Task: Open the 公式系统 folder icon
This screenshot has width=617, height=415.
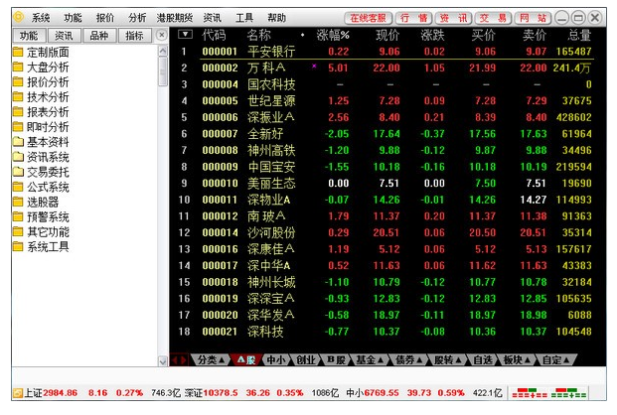Action: [x=18, y=187]
